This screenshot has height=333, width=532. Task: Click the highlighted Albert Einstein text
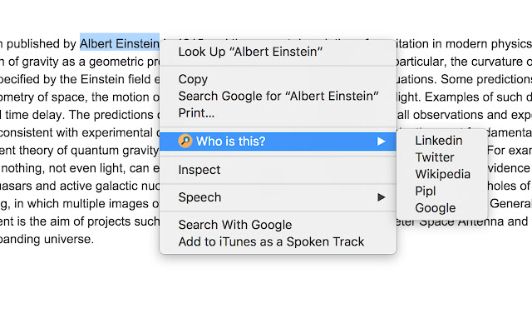coord(119,42)
